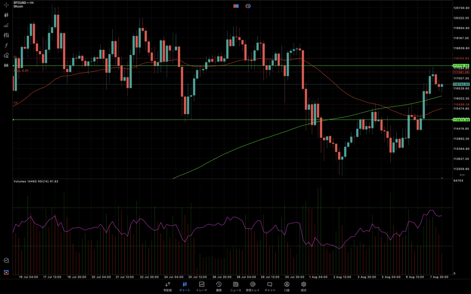Open the candlestick chart type icon
Viewport: 471px width, 294px height.
point(6,15)
